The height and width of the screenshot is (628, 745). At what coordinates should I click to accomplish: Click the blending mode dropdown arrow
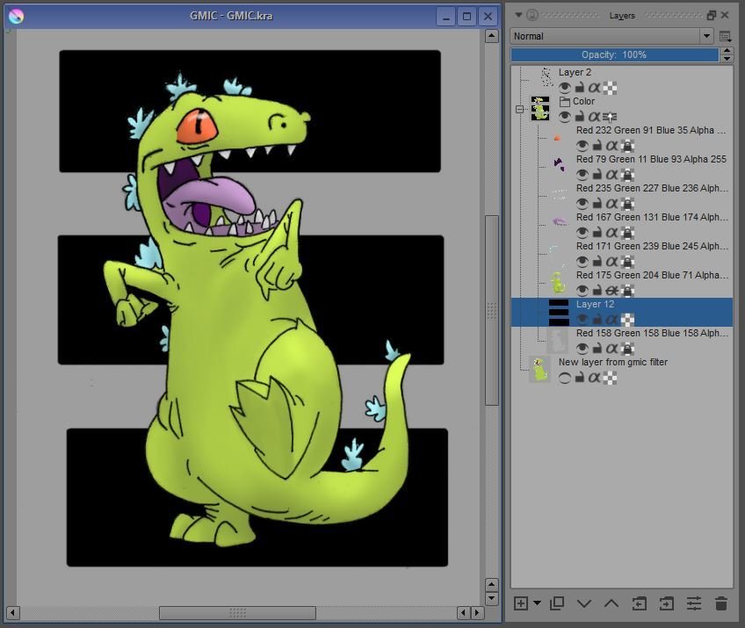coord(706,36)
